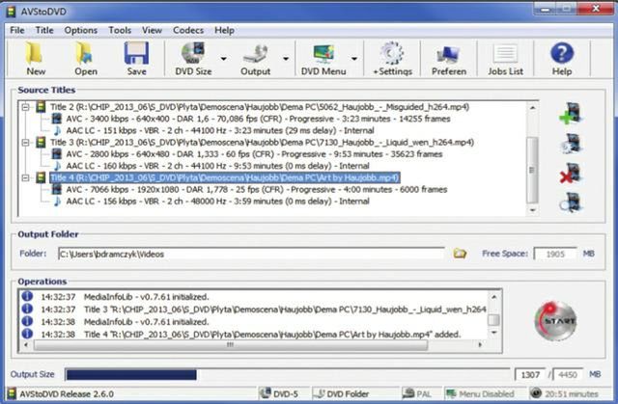Image resolution: width=618 pixels, height=404 pixels.
Task: Click the AVStoDVD Release 2.6.0 status text
Action: pyautogui.click(x=67, y=393)
